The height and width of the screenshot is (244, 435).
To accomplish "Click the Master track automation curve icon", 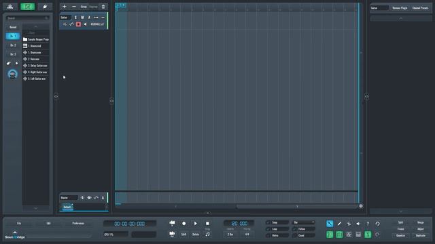I will (x=96, y=198).
